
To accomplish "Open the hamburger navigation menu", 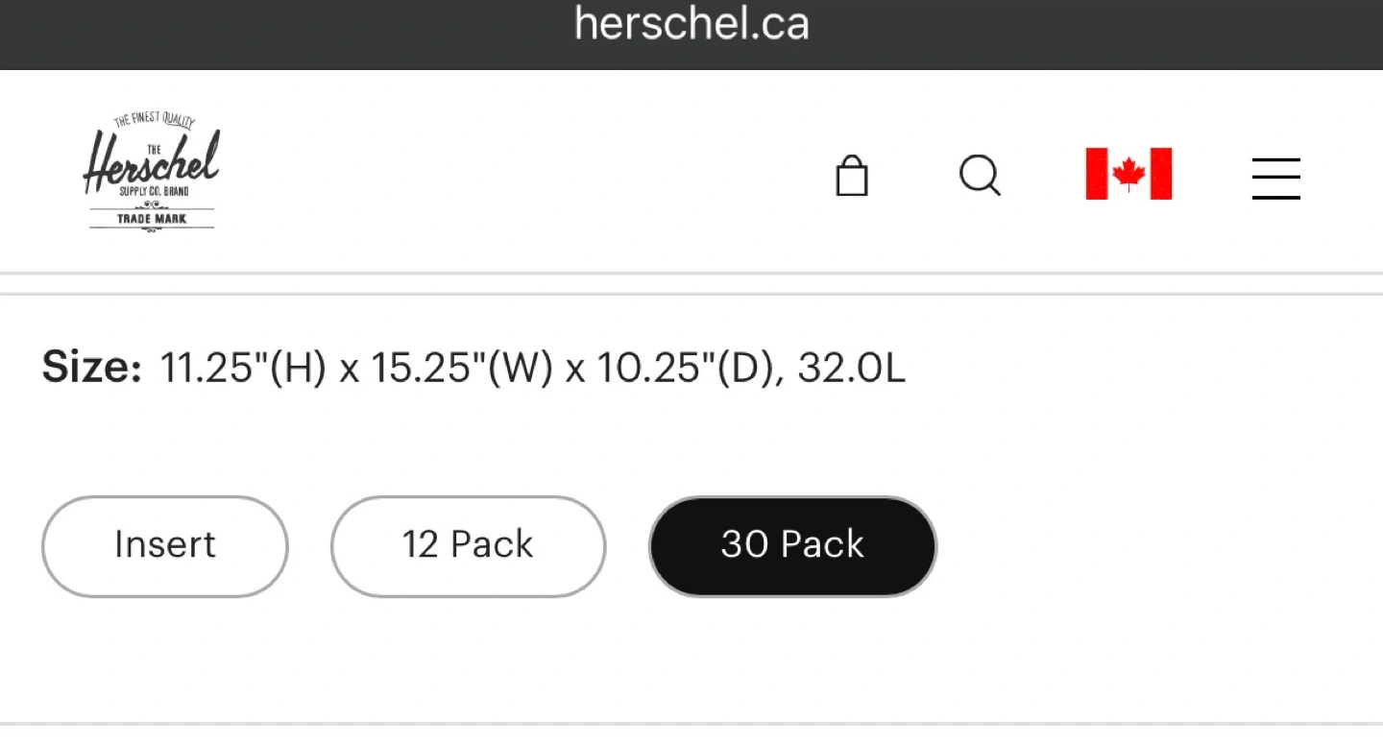I will (1275, 179).
